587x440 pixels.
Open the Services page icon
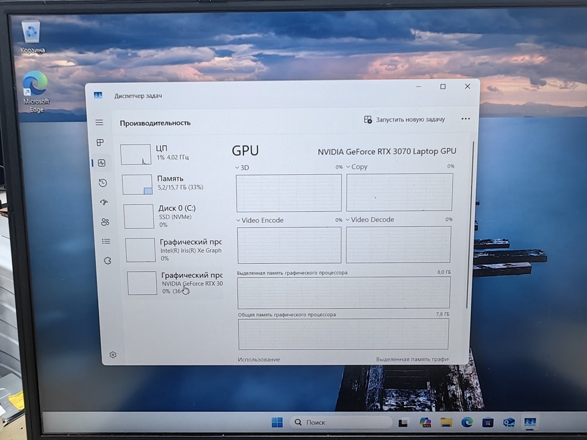pyautogui.click(x=107, y=260)
